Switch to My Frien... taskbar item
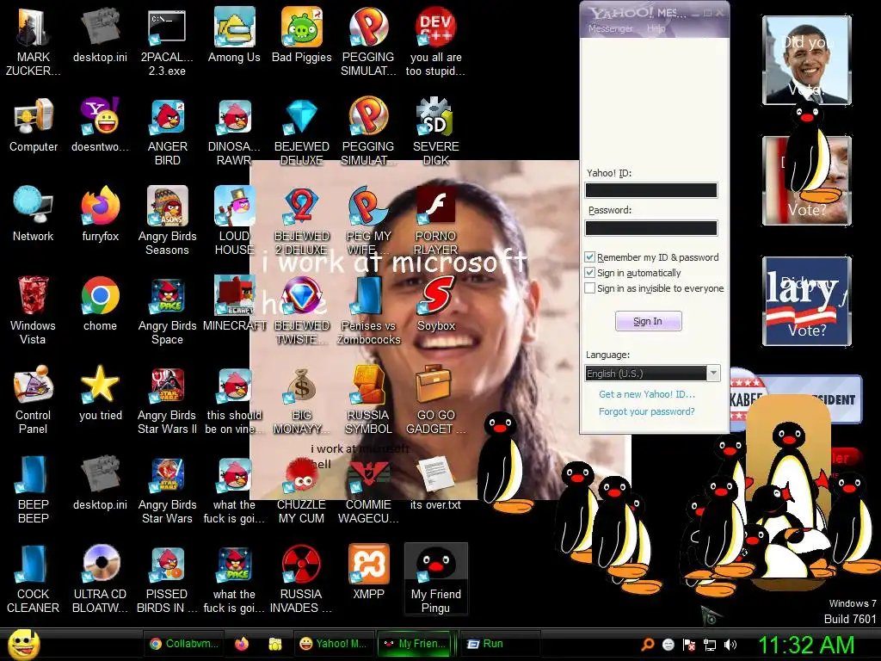This screenshot has width=881, height=661. pos(414,644)
